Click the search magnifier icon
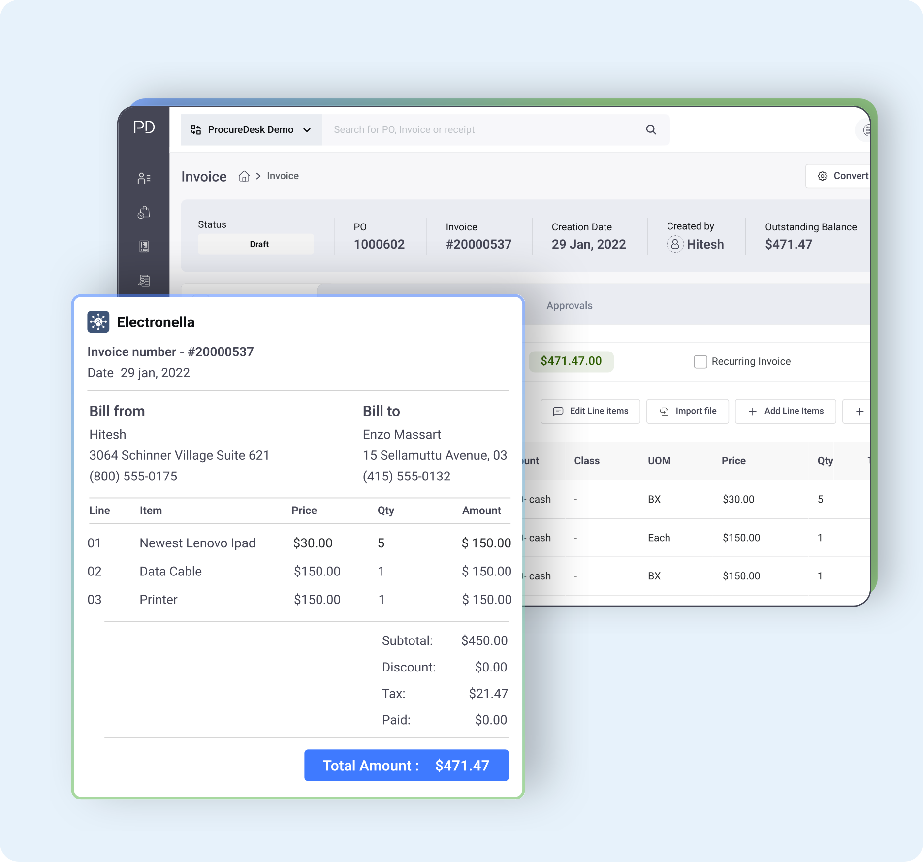The height and width of the screenshot is (863, 923). pyautogui.click(x=651, y=129)
